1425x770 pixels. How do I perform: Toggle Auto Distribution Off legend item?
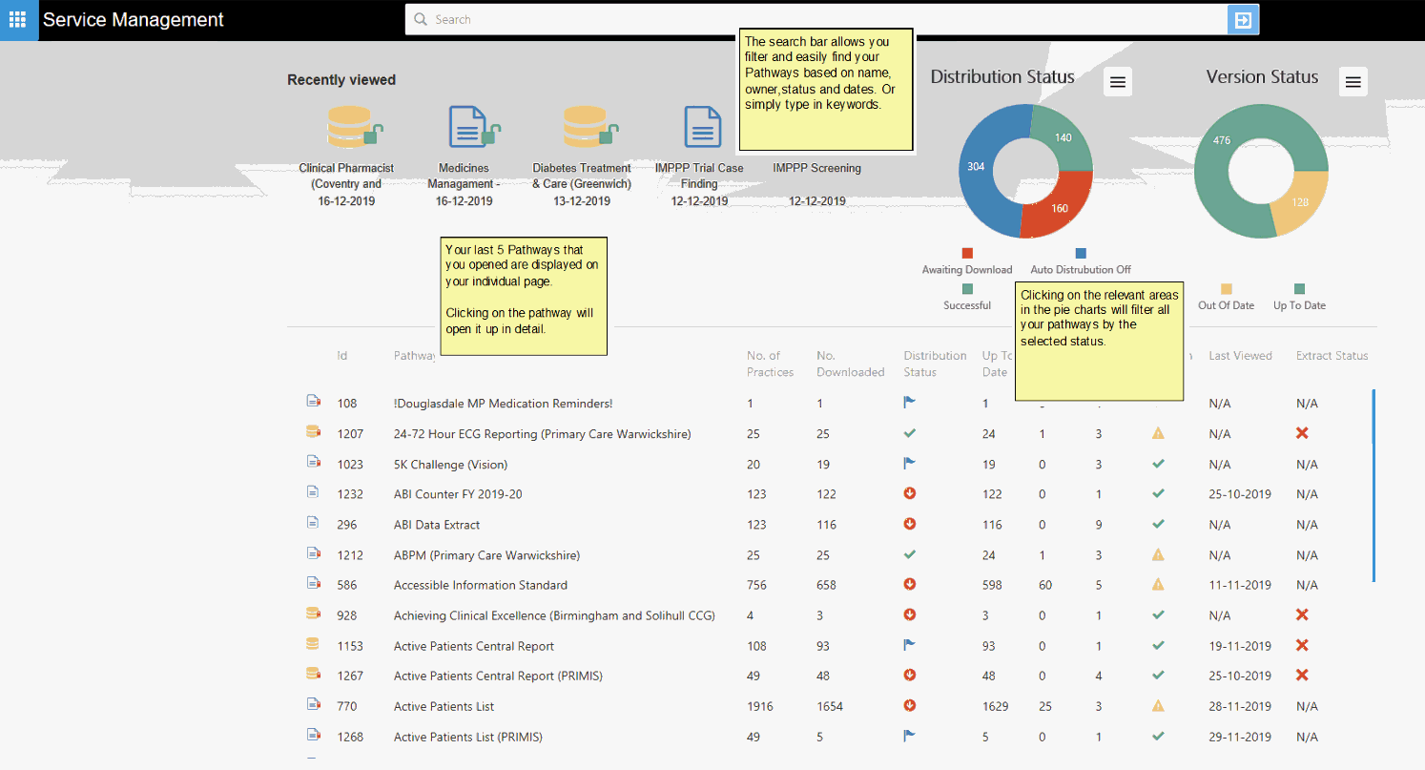[x=1081, y=261]
